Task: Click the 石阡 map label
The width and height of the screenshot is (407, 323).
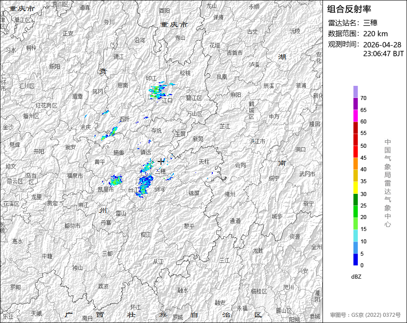Action: pyautogui.click(x=124, y=119)
